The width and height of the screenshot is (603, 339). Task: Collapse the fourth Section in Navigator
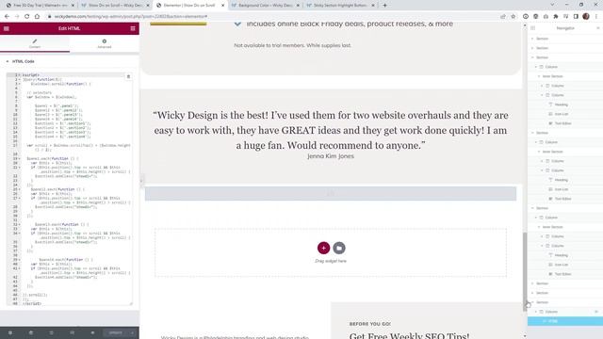point(532,133)
